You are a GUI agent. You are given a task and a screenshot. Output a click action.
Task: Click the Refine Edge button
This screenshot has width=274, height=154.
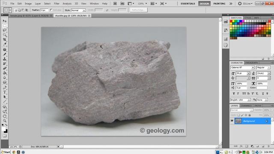click(139, 10)
